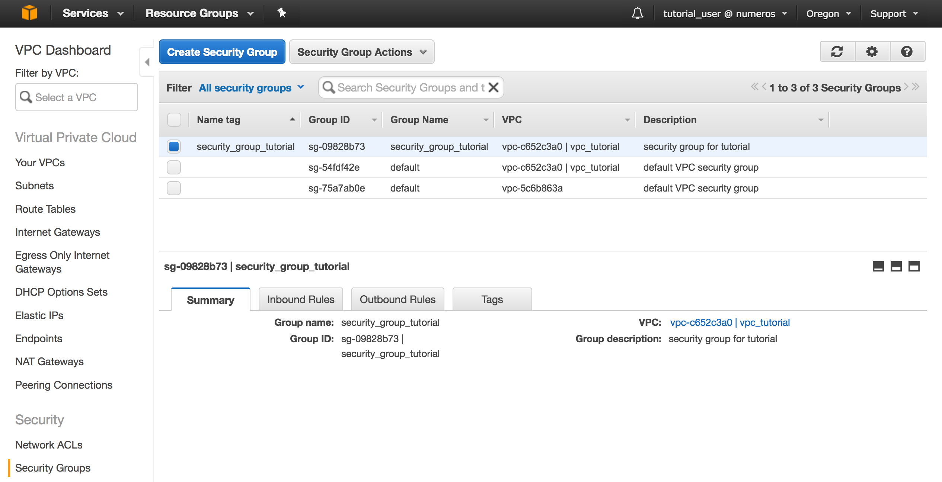
Task: Maximize the details pane icon
Action: pyautogui.click(x=914, y=267)
